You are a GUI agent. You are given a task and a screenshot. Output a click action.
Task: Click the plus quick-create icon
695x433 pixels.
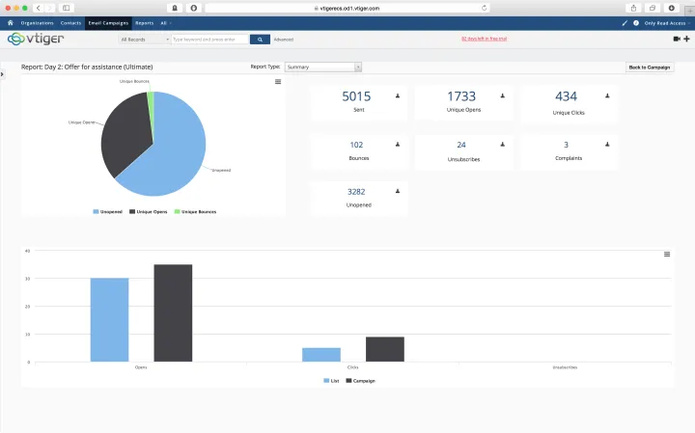point(686,40)
